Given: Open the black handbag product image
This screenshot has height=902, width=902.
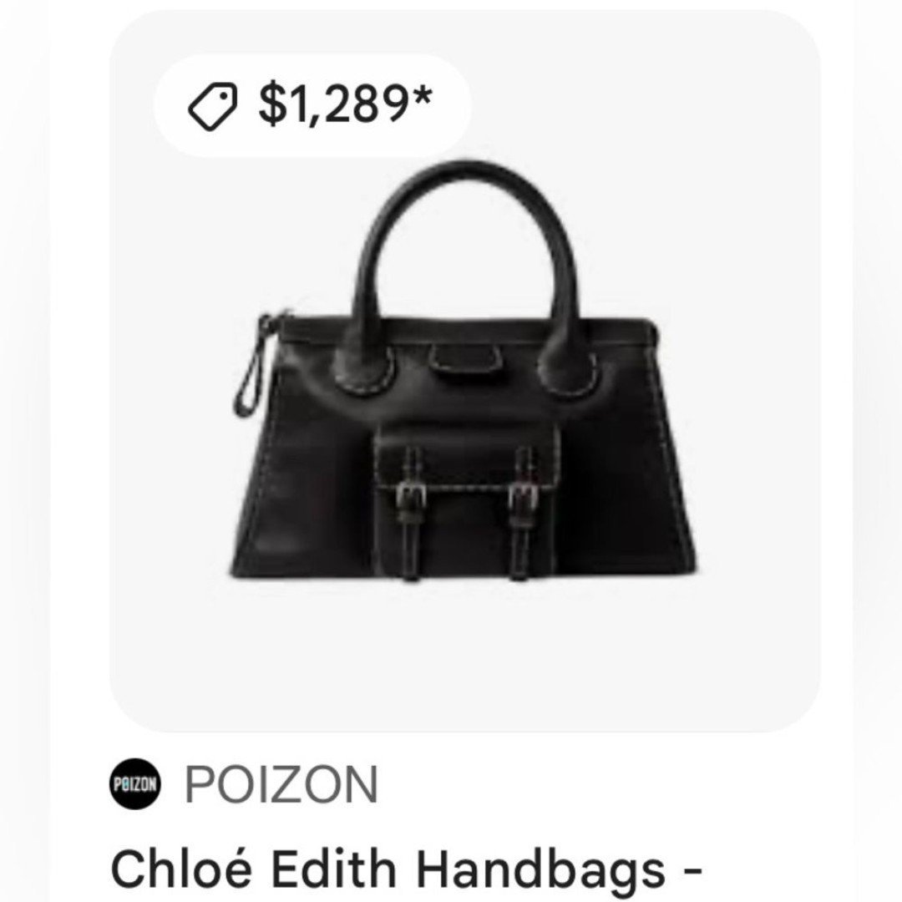Looking at the screenshot, I should tap(463, 371).
